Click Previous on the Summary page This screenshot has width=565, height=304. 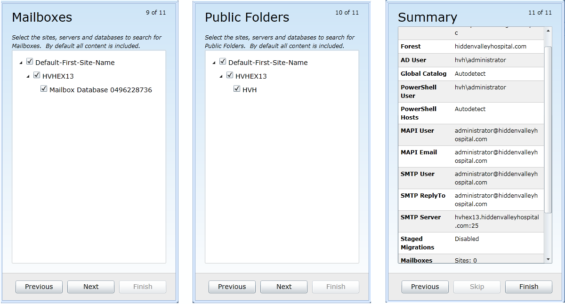425,287
